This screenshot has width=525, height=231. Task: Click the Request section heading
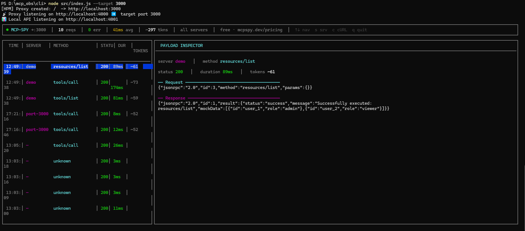[174, 82]
